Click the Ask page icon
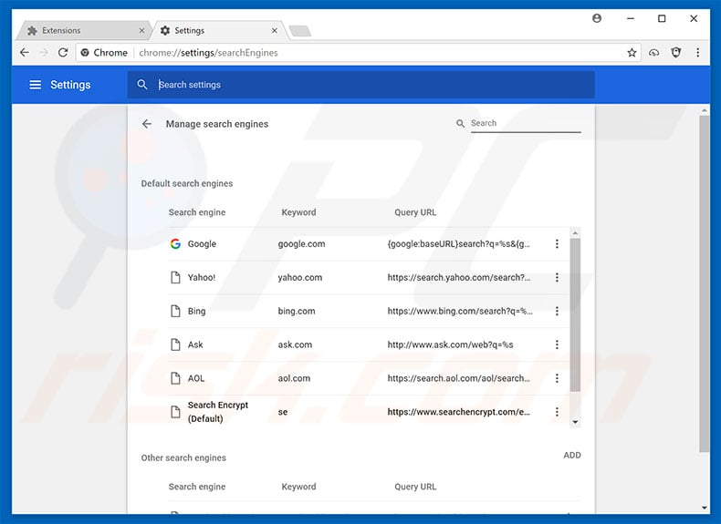The width and height of the screenshot is (721, 524). tap(175, 344)
